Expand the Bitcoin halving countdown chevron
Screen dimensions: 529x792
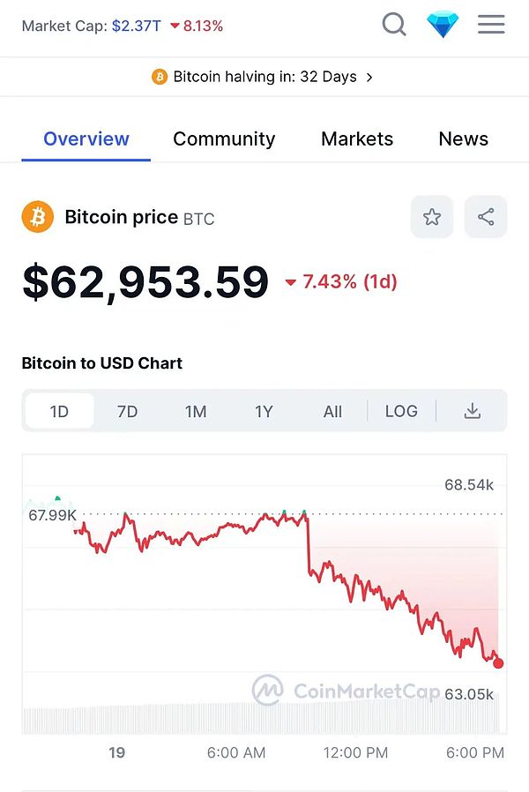tap(369, 77)
